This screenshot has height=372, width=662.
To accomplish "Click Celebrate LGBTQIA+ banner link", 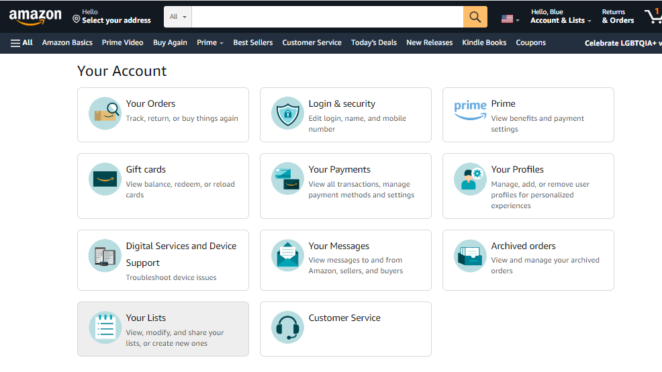I will click(623, 43).
